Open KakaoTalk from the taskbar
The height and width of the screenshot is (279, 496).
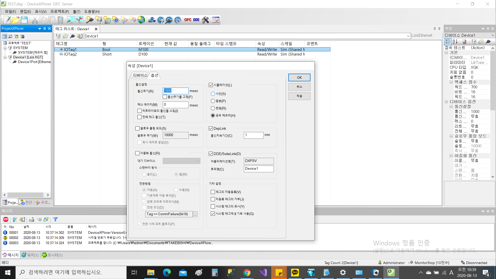[x=295, y=273]
